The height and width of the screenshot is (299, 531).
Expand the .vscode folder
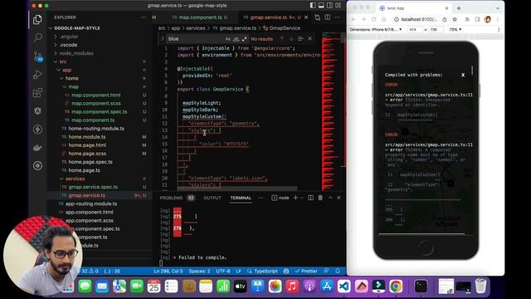tap(68, 45)
